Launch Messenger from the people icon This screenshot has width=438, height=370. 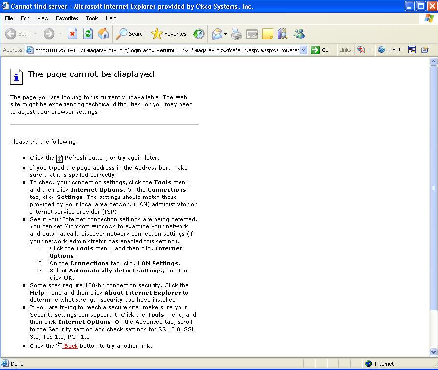(x=299, y=34)
